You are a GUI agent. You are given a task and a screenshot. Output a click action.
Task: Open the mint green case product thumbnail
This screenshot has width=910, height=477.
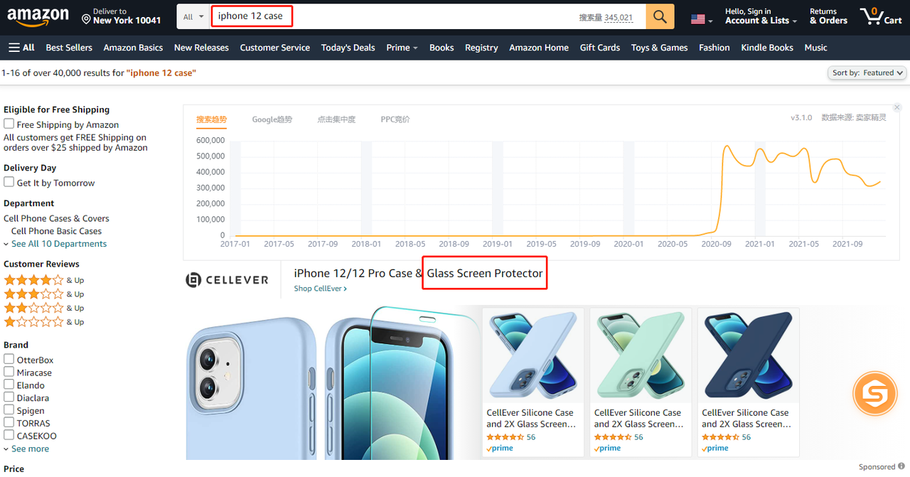641,355
